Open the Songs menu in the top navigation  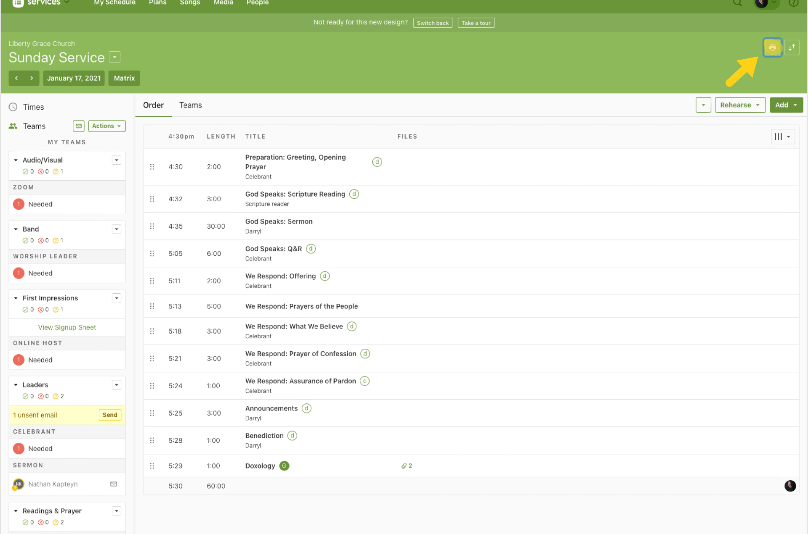(190, 3)
